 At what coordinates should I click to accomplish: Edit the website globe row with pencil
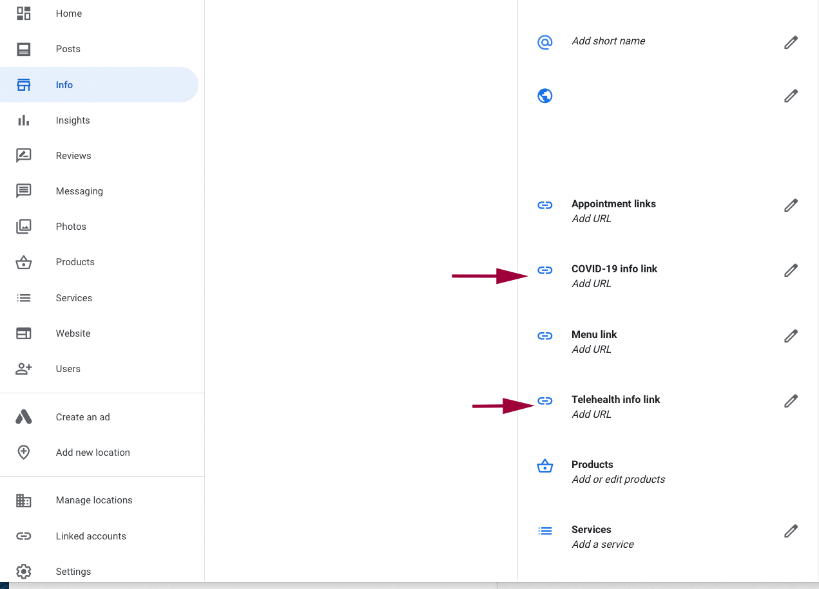(791, 96)
